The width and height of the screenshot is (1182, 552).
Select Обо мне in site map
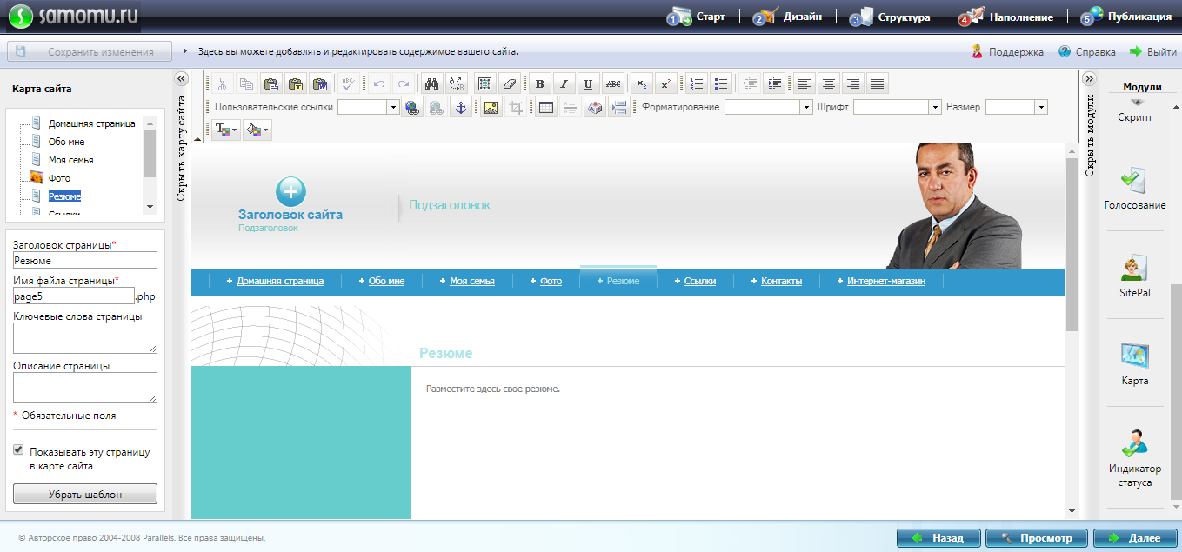(x=66, y=142)
